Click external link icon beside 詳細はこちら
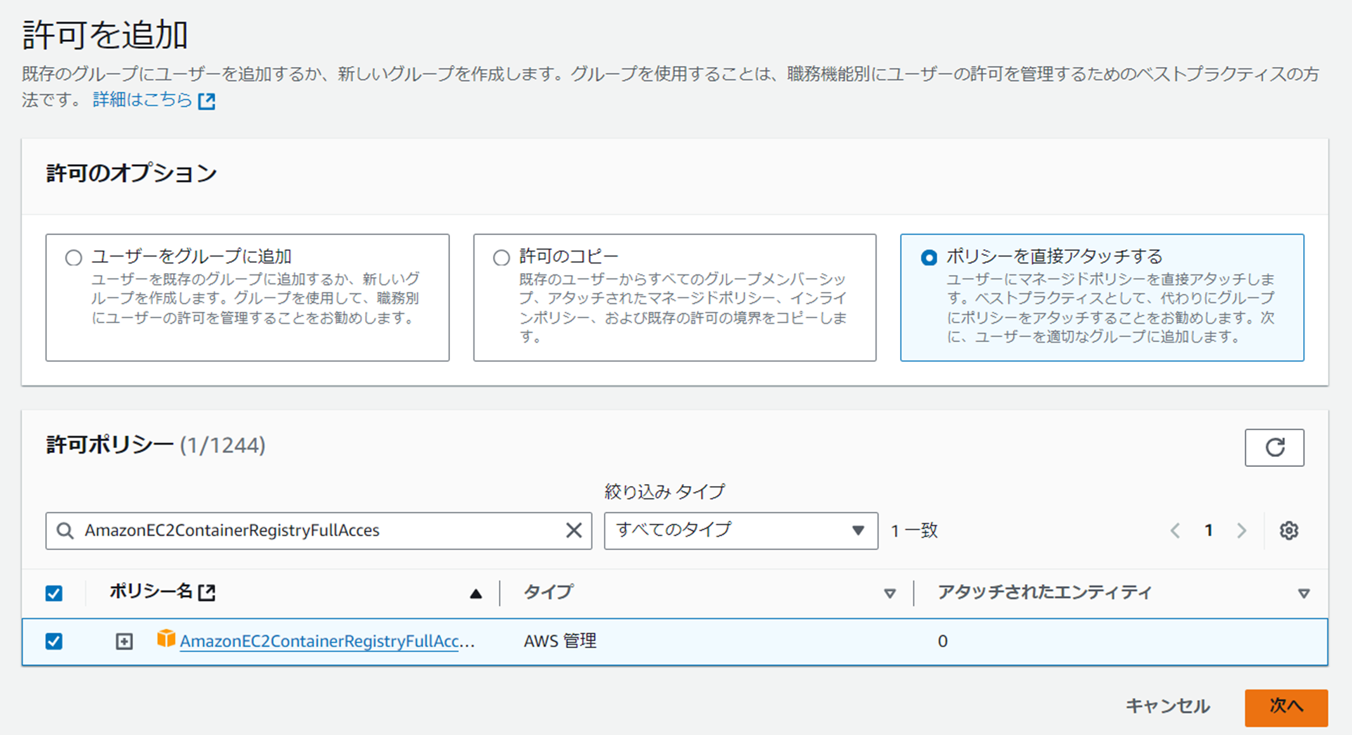Viewport: 1352px width, 735px height. 207,101
